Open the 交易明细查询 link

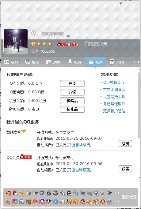[114, 90]
